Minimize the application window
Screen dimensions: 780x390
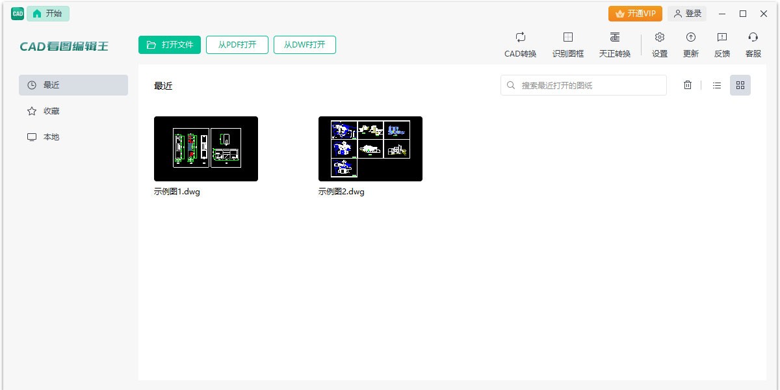[722, 14]
